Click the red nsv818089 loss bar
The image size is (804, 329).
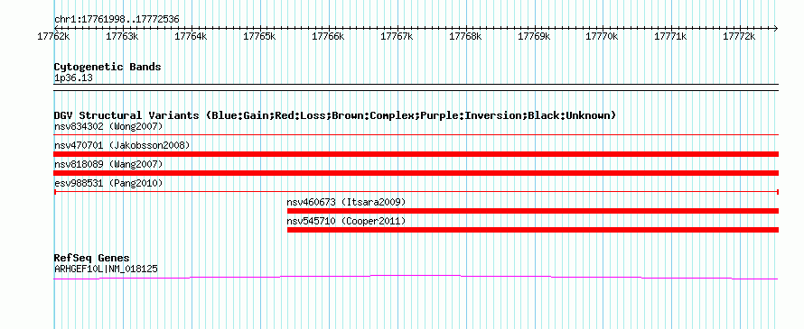click(x=416, y=173)
